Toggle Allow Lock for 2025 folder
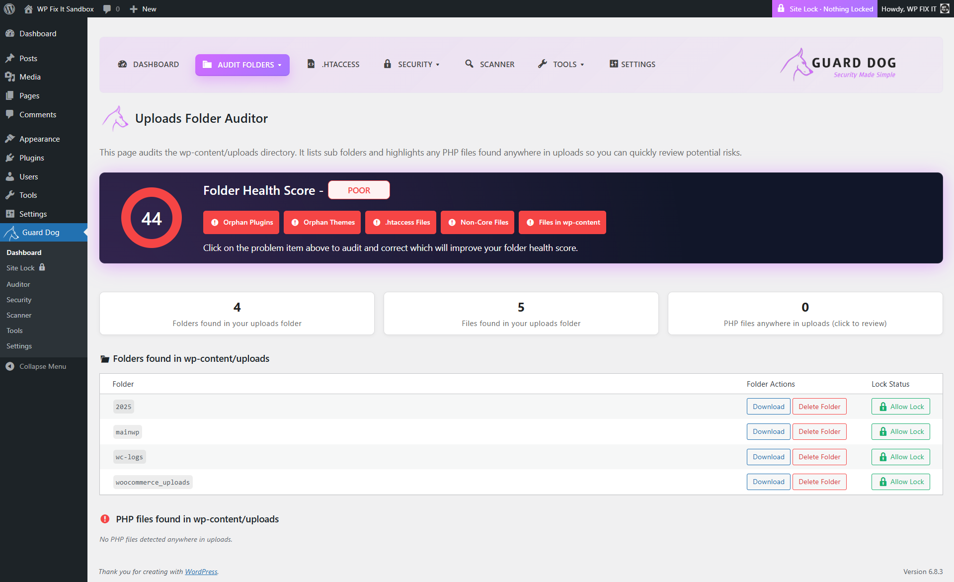Viewport: 954px width, 582px height. (900, 407)
